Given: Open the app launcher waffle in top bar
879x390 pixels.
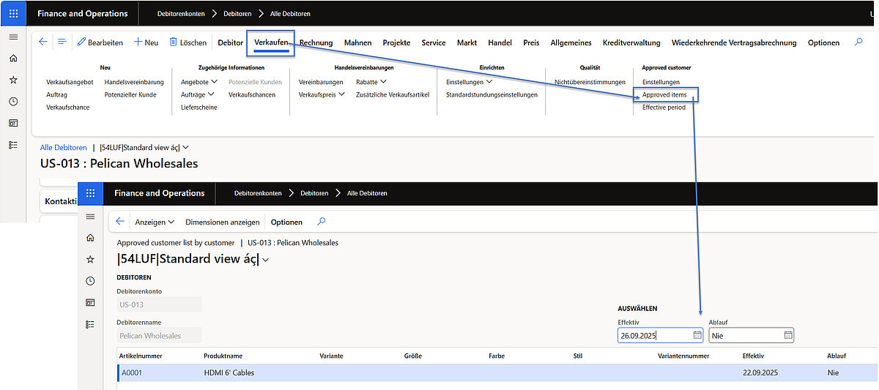Looking at the screenshot, I should (x=13, y=13).
